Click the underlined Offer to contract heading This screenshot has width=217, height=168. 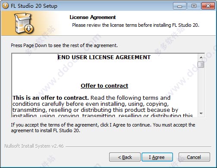[104, 86]
